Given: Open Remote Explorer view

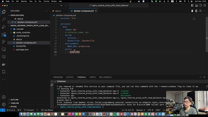Looking at the screenshot, I should (4, 49).
